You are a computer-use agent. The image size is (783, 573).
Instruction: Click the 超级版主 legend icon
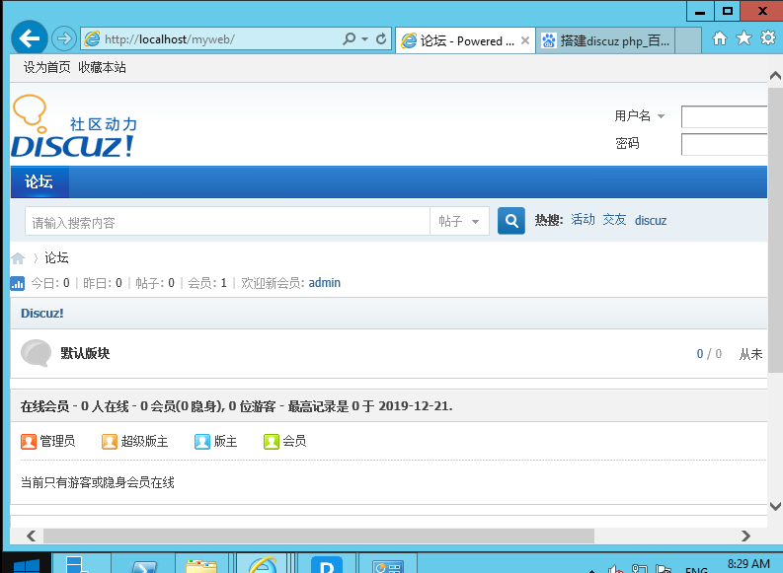[110, 442]
